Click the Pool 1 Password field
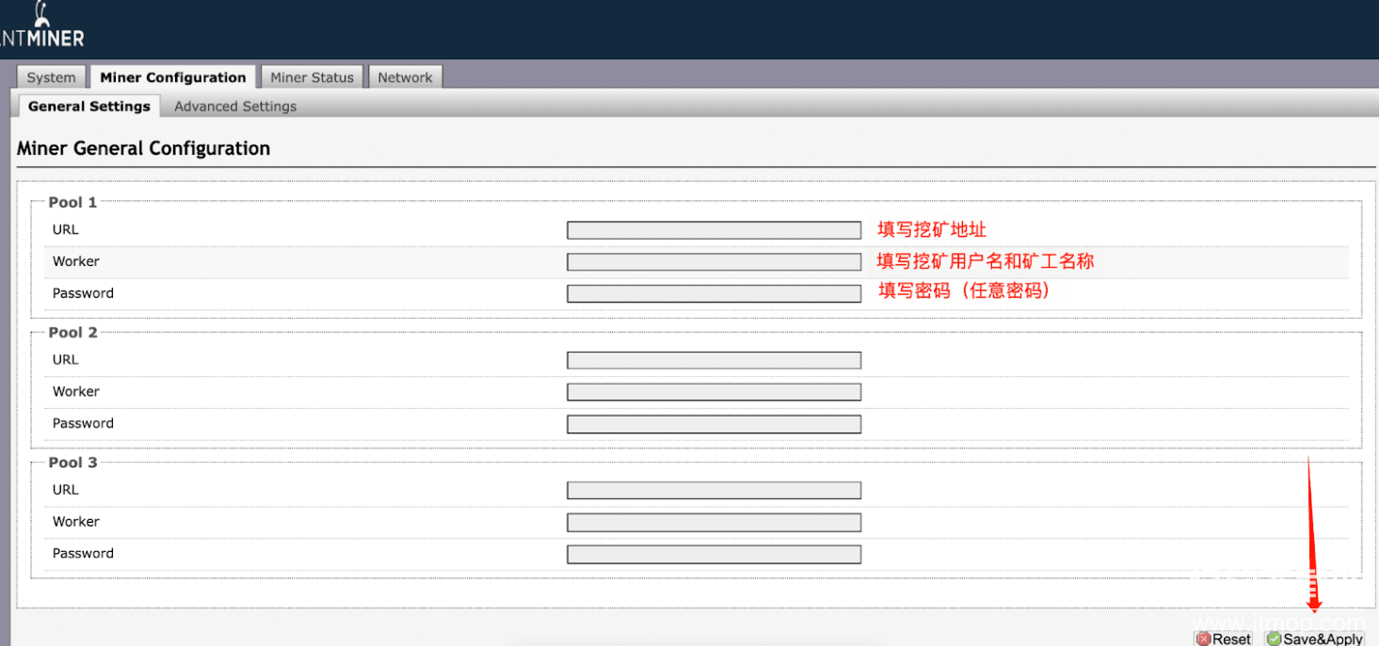The image size is (1379, 646). pos(714,293)
